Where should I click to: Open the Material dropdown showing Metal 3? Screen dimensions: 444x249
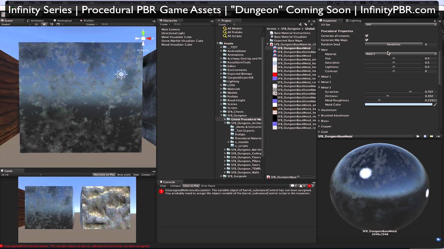pos(401,54)
